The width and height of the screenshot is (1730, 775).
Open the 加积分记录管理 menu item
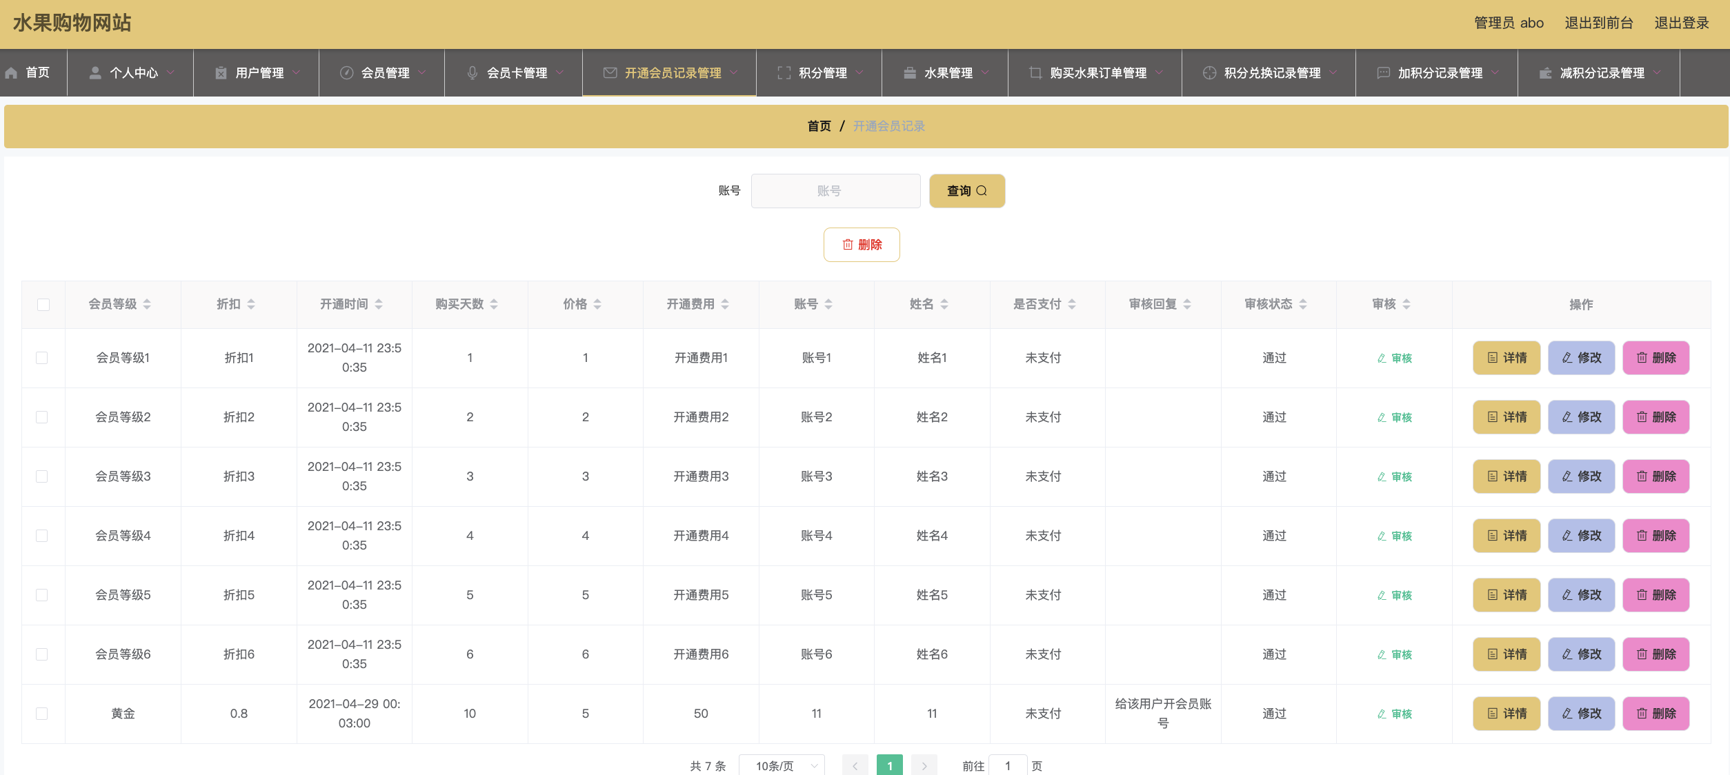1437,72
